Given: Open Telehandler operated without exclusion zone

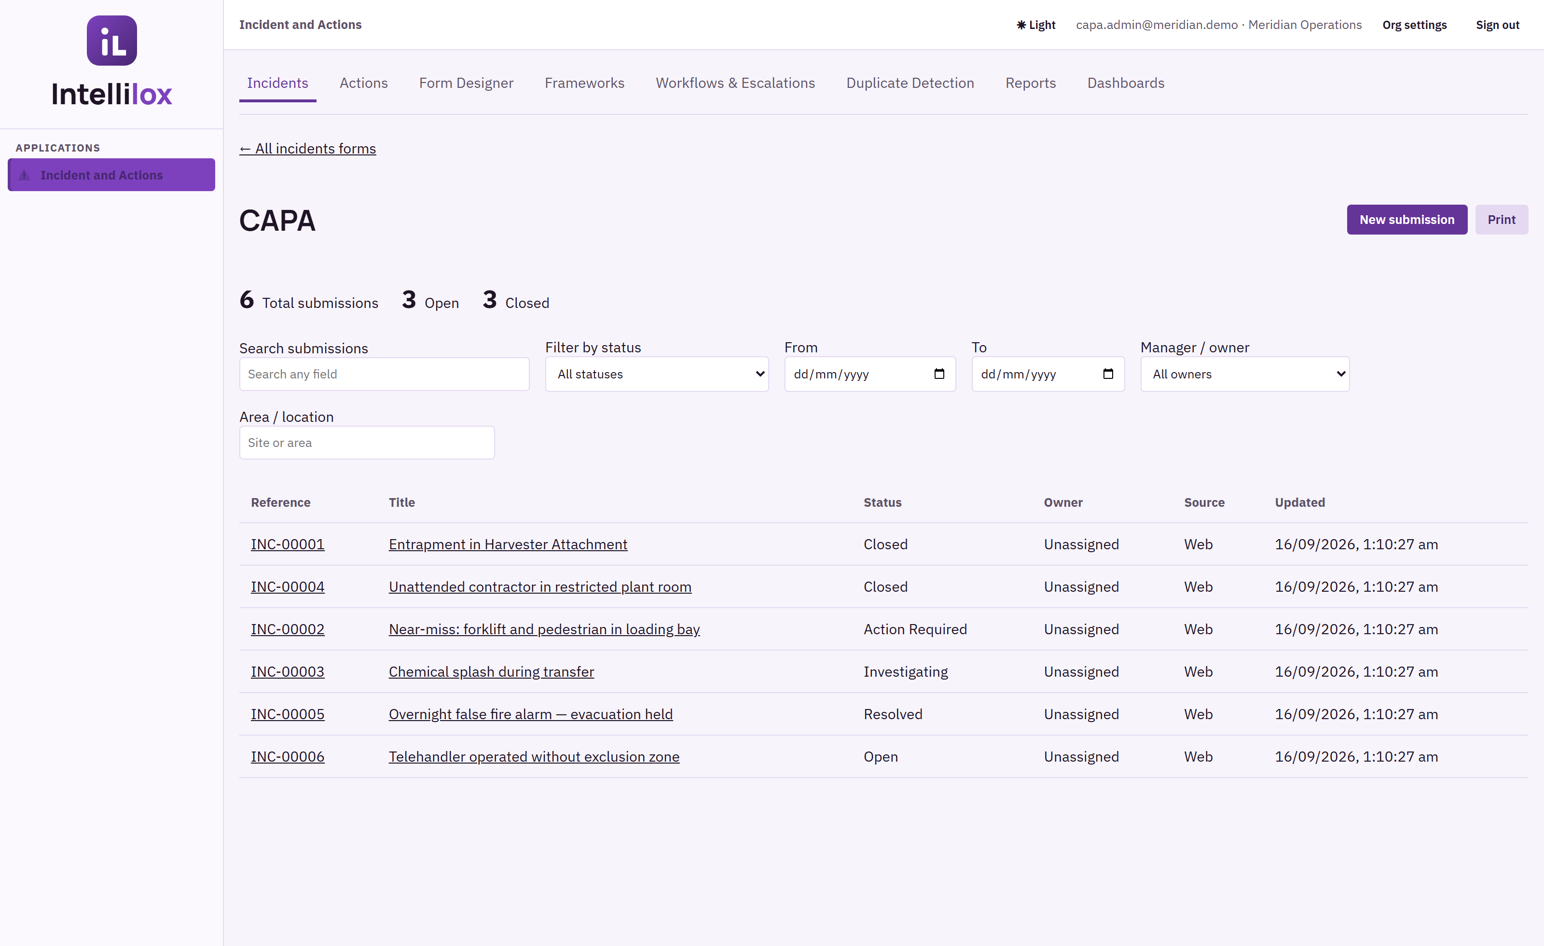Looking at the screenshot, I should (x=534, y=757).
